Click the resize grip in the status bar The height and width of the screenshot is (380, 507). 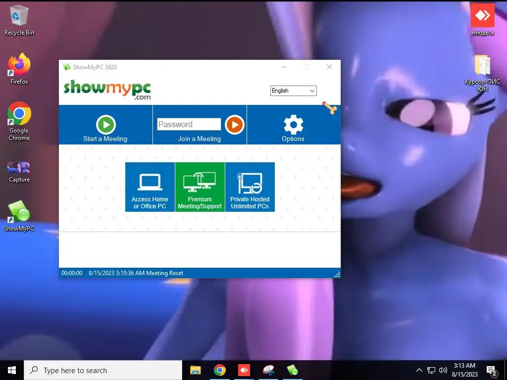(x=337, y=275)
